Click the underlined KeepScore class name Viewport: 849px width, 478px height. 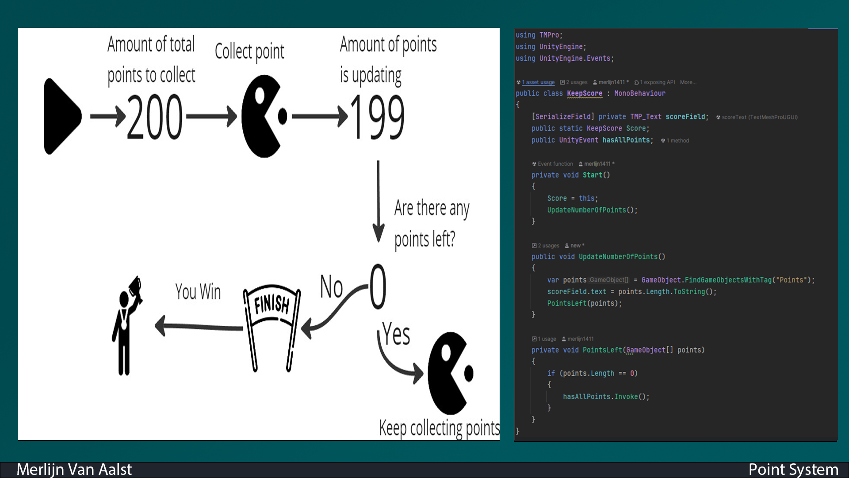pos(584,93)
